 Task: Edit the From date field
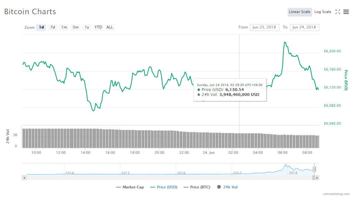coord(264,27)
